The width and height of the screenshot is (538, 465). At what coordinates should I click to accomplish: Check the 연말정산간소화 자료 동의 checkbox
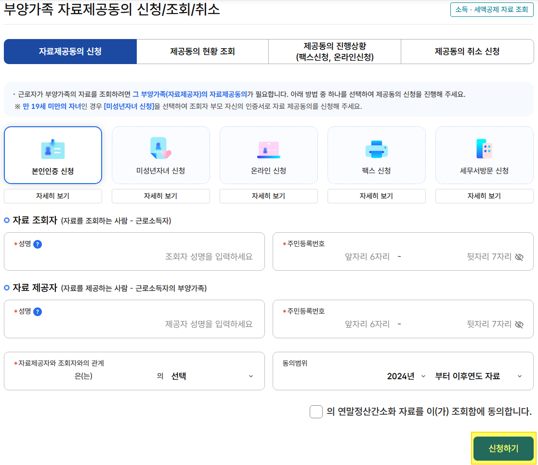(x=316, y=412)
